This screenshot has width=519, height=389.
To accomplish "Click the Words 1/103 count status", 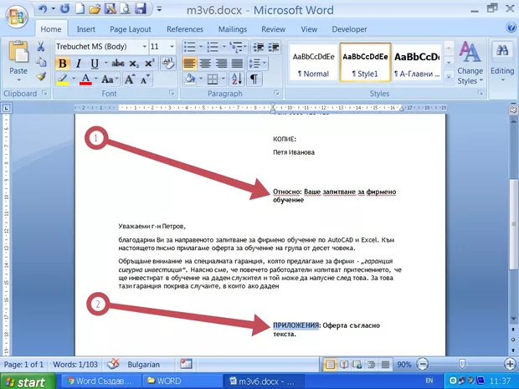I will point(75,365).
